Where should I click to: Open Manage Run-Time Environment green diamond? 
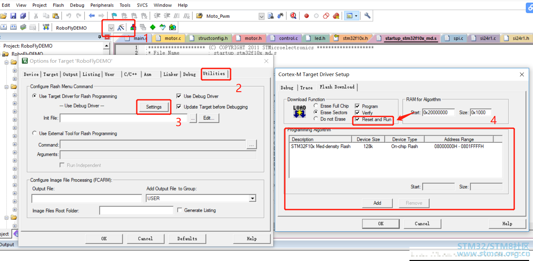coord(153,27)
